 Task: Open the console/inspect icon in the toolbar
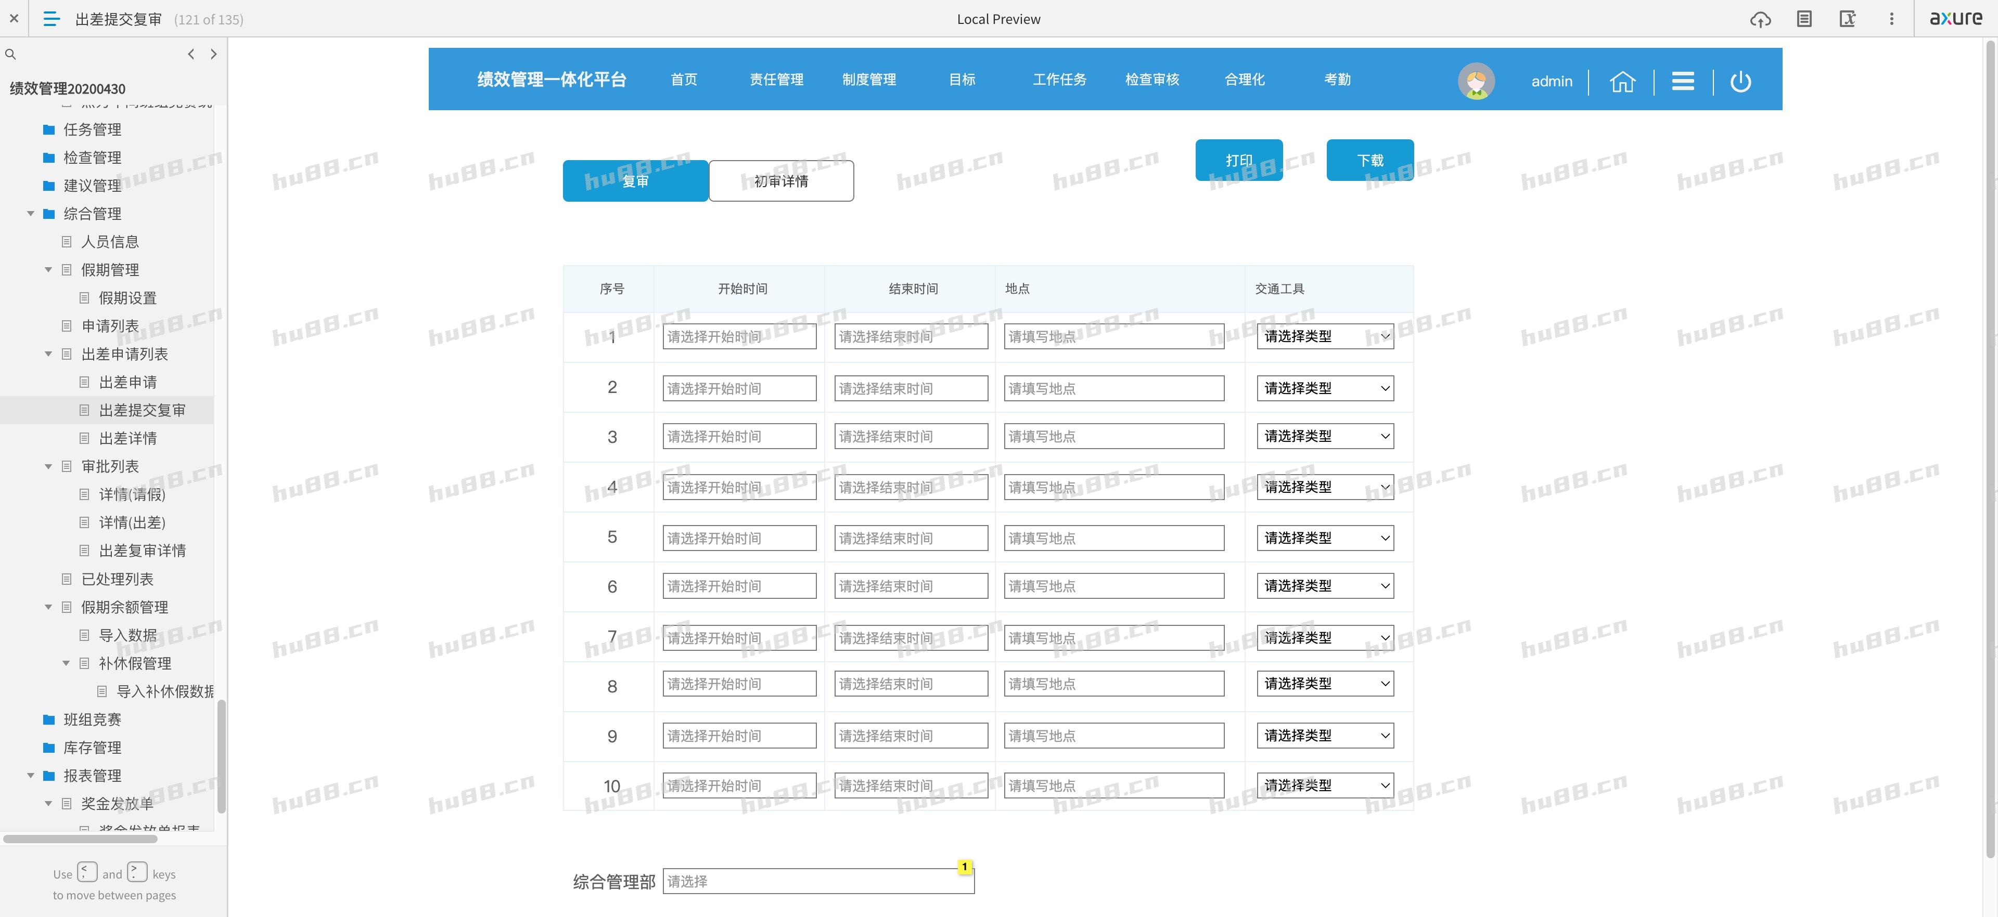click(x=1848, y=19)
